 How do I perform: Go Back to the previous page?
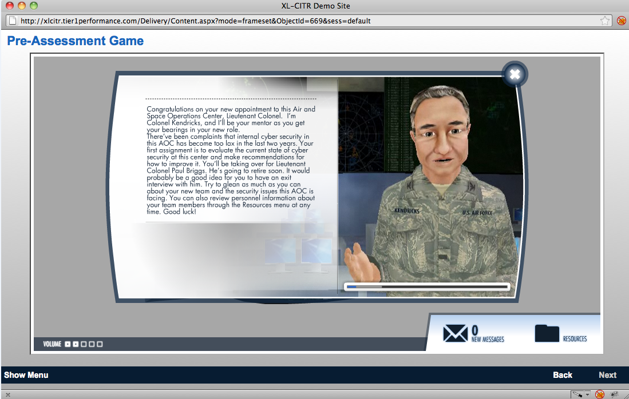tap(562, 375)
